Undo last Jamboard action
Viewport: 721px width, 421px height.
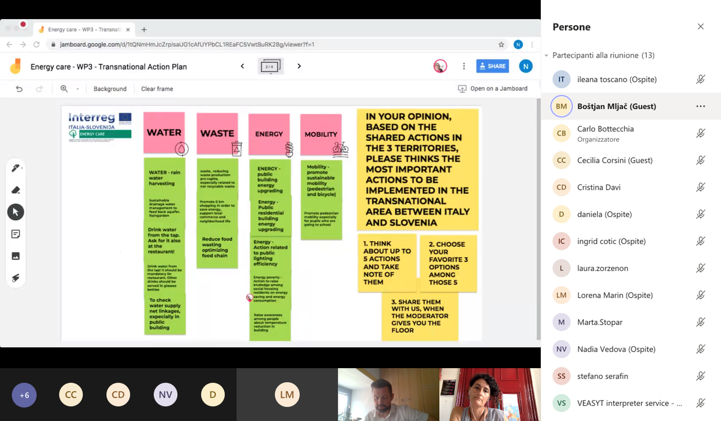(x=19, y=89)
